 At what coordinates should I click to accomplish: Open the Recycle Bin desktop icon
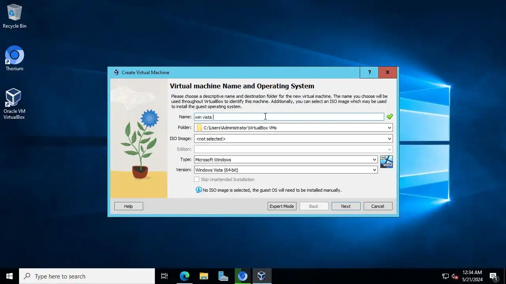(x=15, y=17)
